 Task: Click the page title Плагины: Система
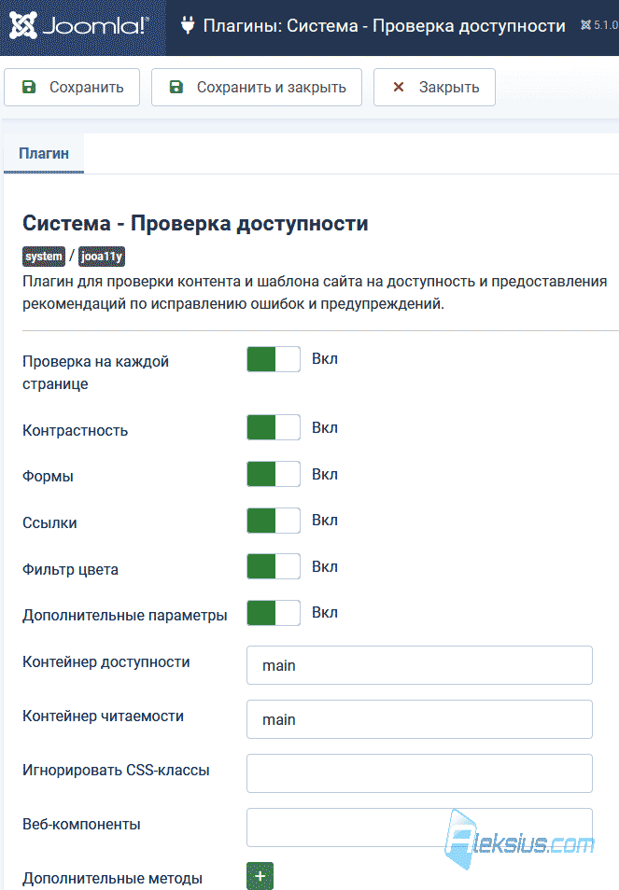[385, 25]
